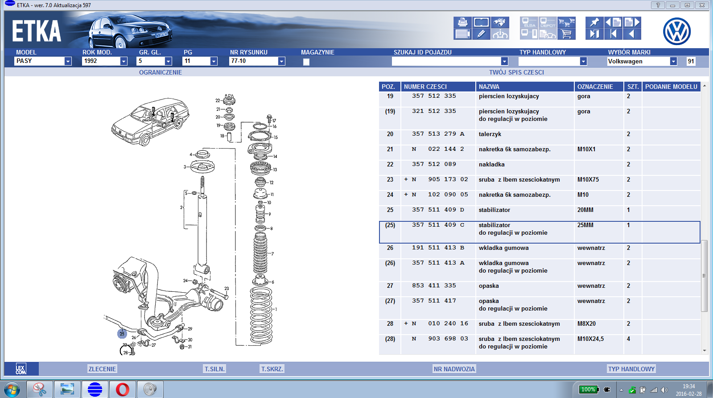Select row 191 511 413 B wkladka gumowa

coord(540,251)
